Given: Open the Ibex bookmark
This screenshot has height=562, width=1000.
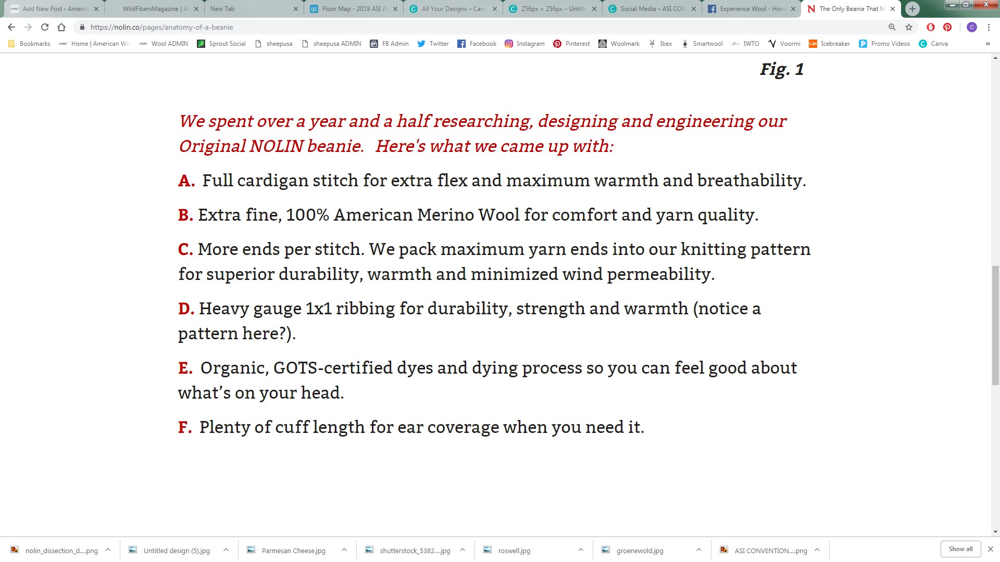Looking at the screenshot, I should (x=660, y=44).
